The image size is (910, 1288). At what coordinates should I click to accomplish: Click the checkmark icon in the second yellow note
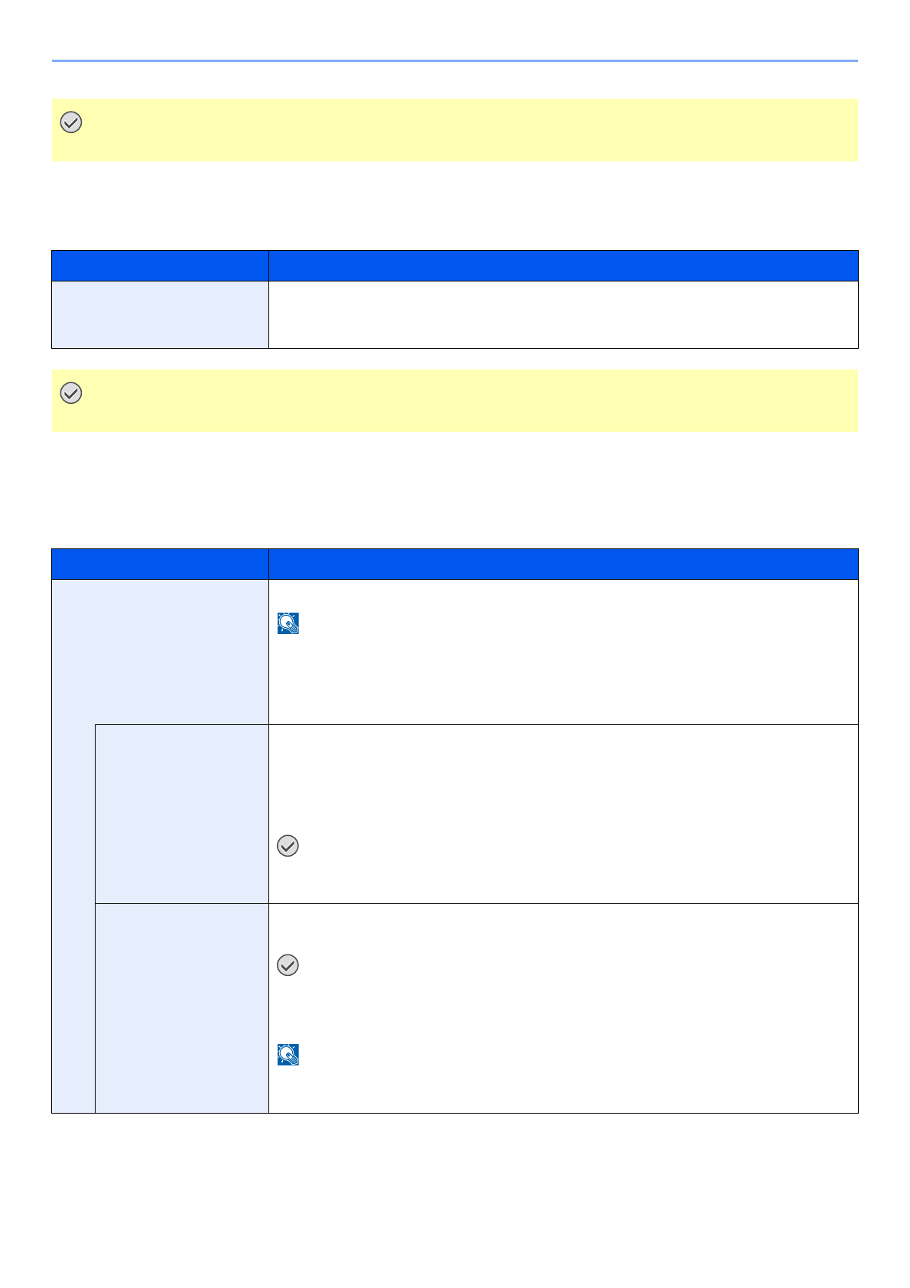71,393
